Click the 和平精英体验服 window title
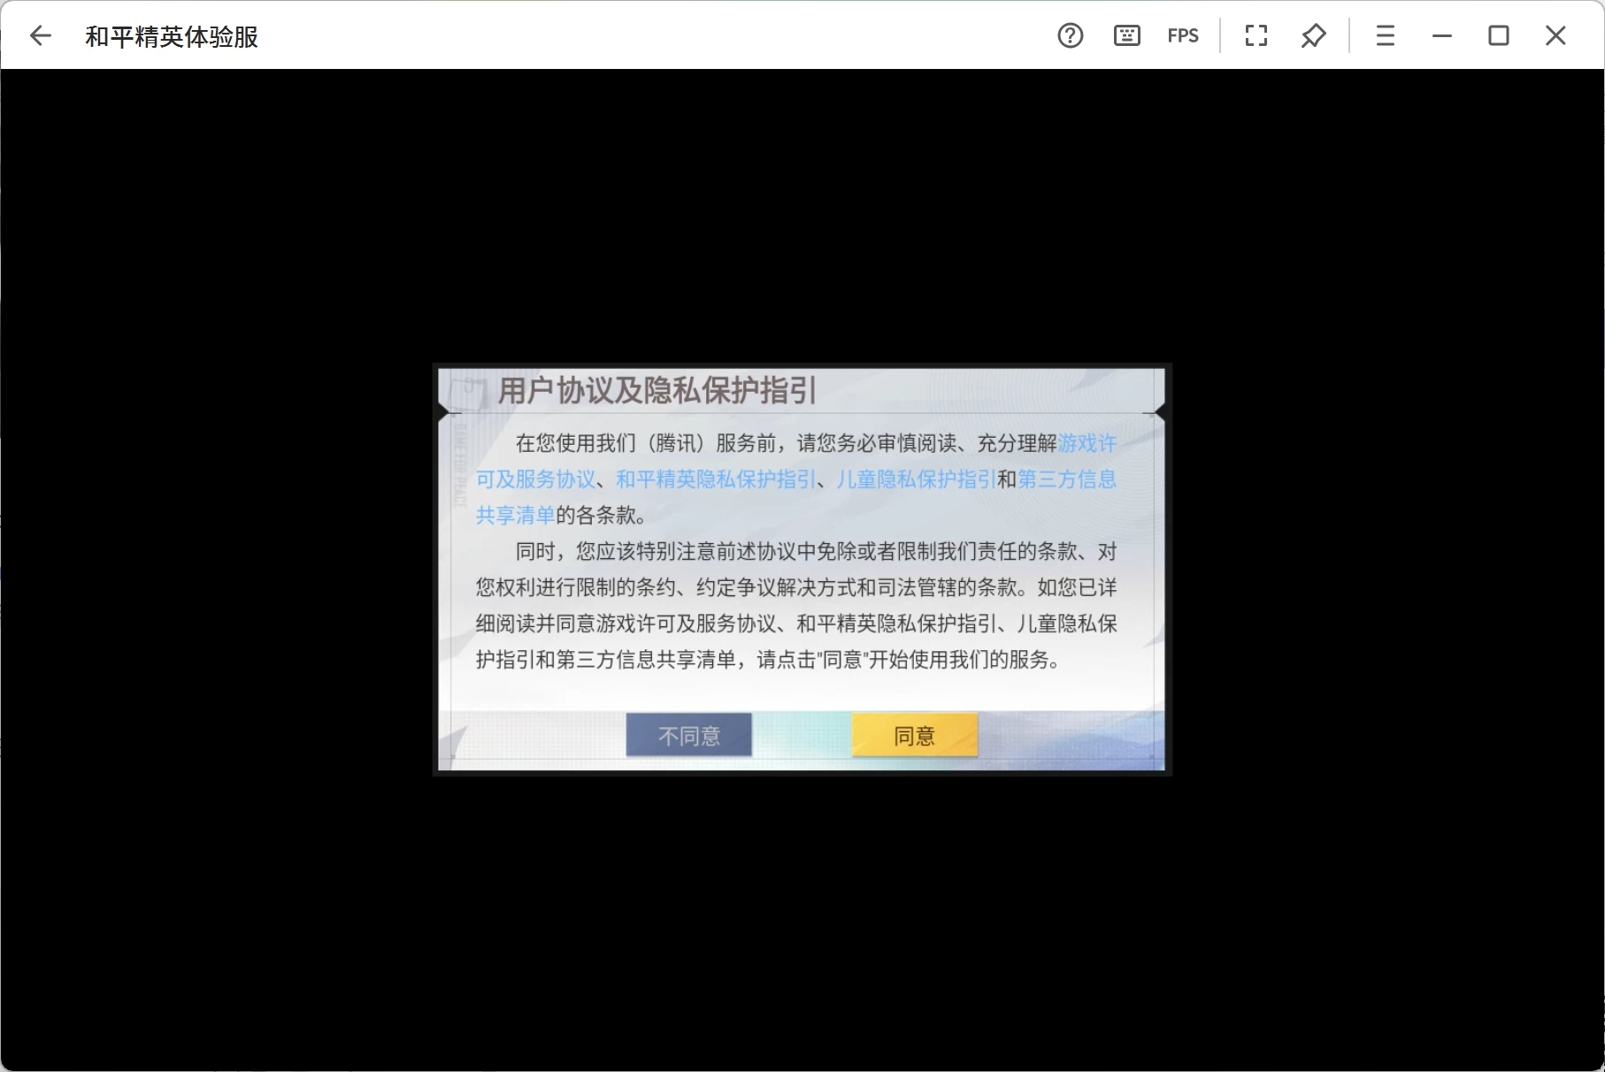Viewport: 1605px width, 1072px height. click(171, 35)
